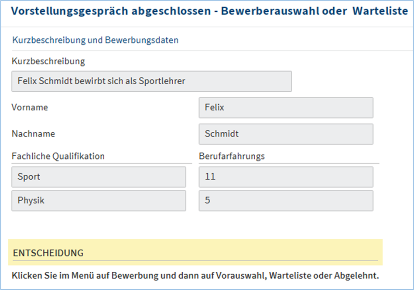
Task: Click the Berufarfahrungs column header
Action: [x=232, y=156]
